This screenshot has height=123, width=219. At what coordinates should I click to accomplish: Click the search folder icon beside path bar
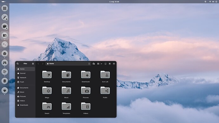[94, 64]
